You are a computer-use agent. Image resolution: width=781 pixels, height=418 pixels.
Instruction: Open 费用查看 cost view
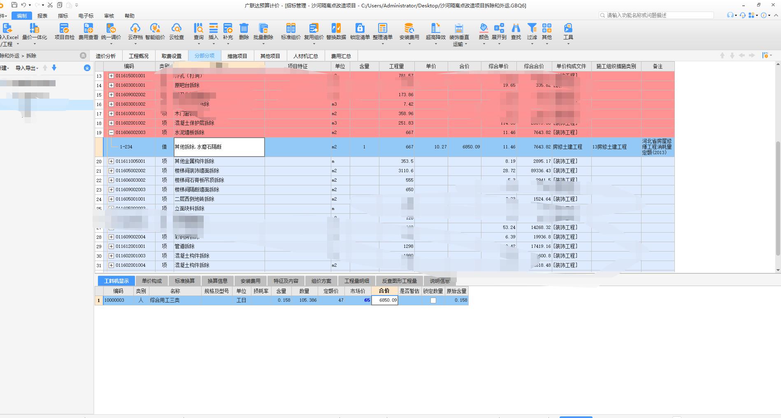(88, 28)
